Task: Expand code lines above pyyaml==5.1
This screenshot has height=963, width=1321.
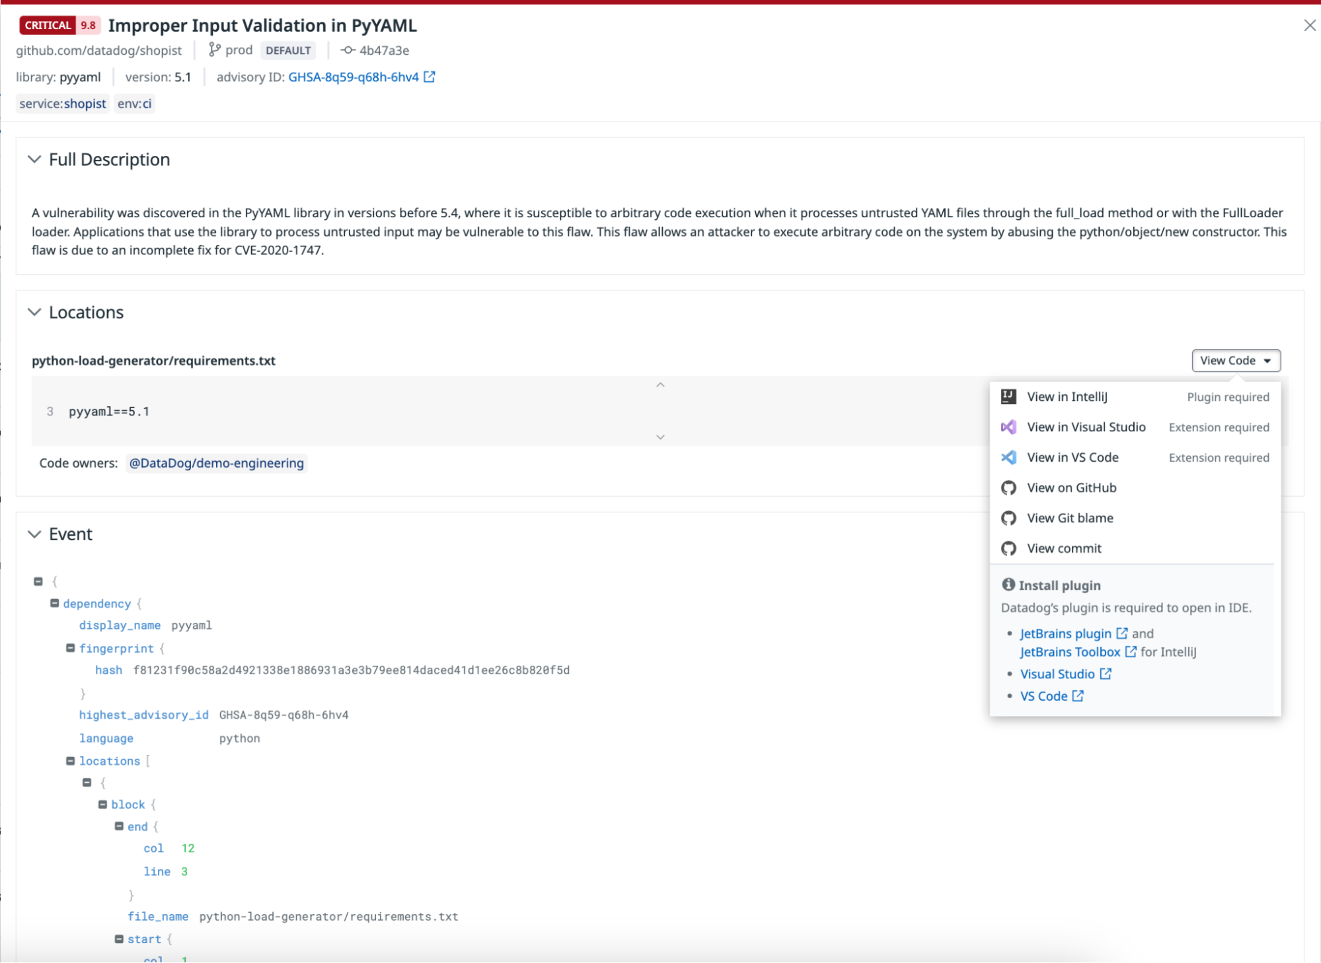Action: [x=660, y=385]
